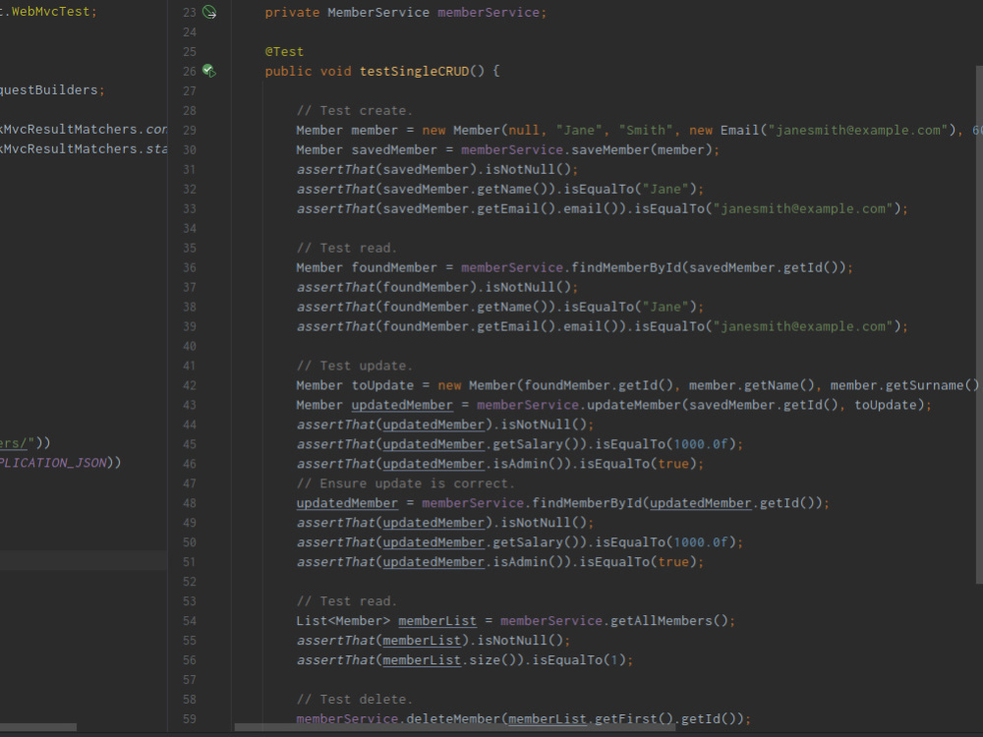Click the horizontal scrollbar under the right editor
This screenshot has width=983, height=737.
coord(454,727)
